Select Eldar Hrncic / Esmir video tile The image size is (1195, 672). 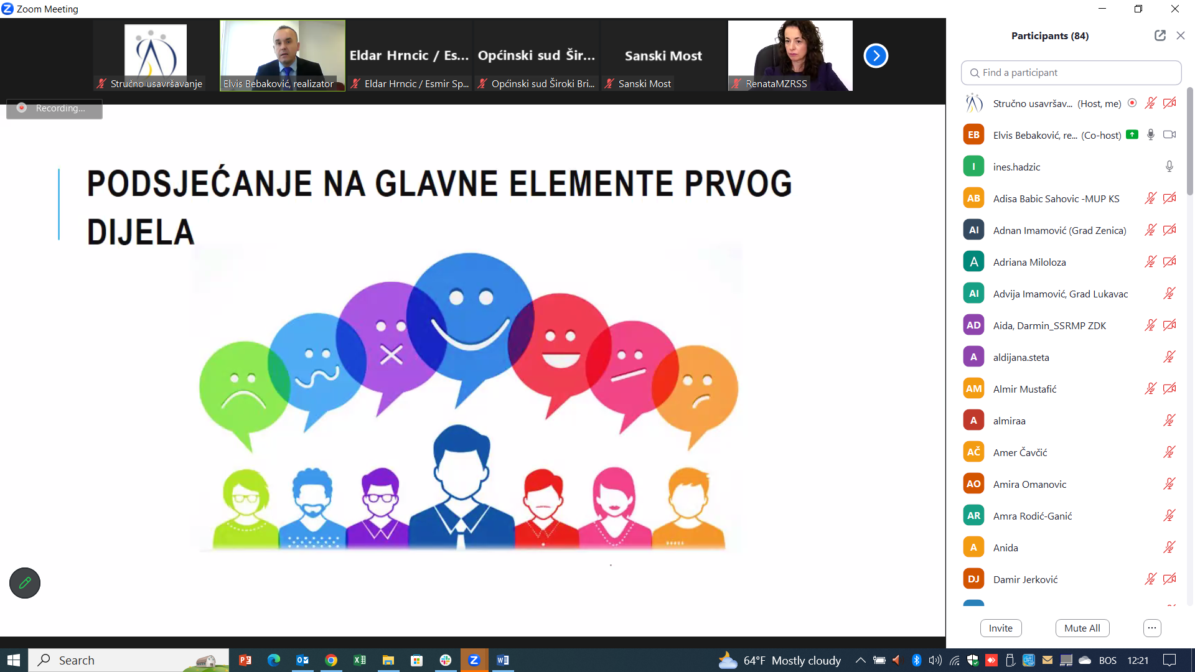pos(410,55)
